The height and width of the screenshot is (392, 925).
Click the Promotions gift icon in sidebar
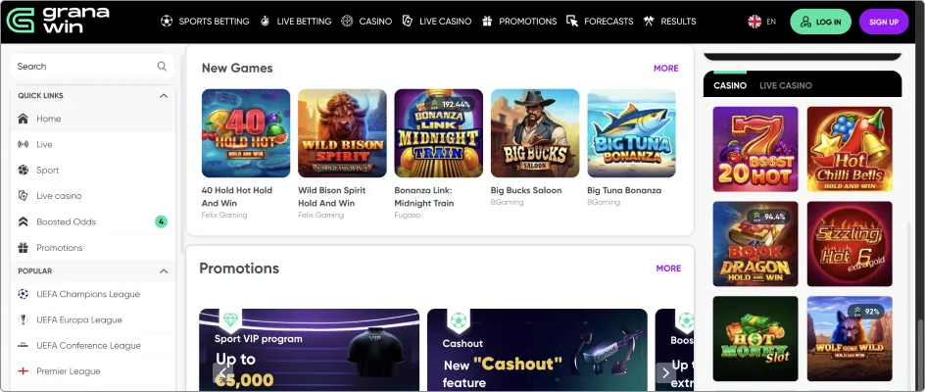tap(24, 248)
